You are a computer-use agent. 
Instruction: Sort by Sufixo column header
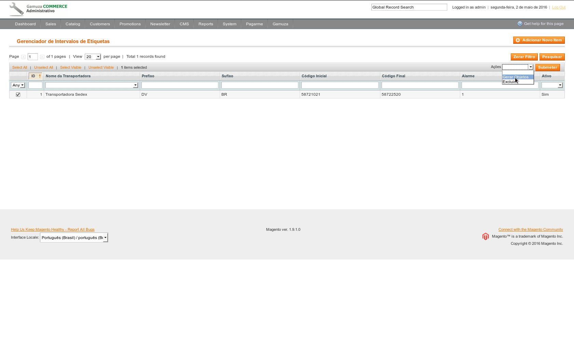click(228, 76)
